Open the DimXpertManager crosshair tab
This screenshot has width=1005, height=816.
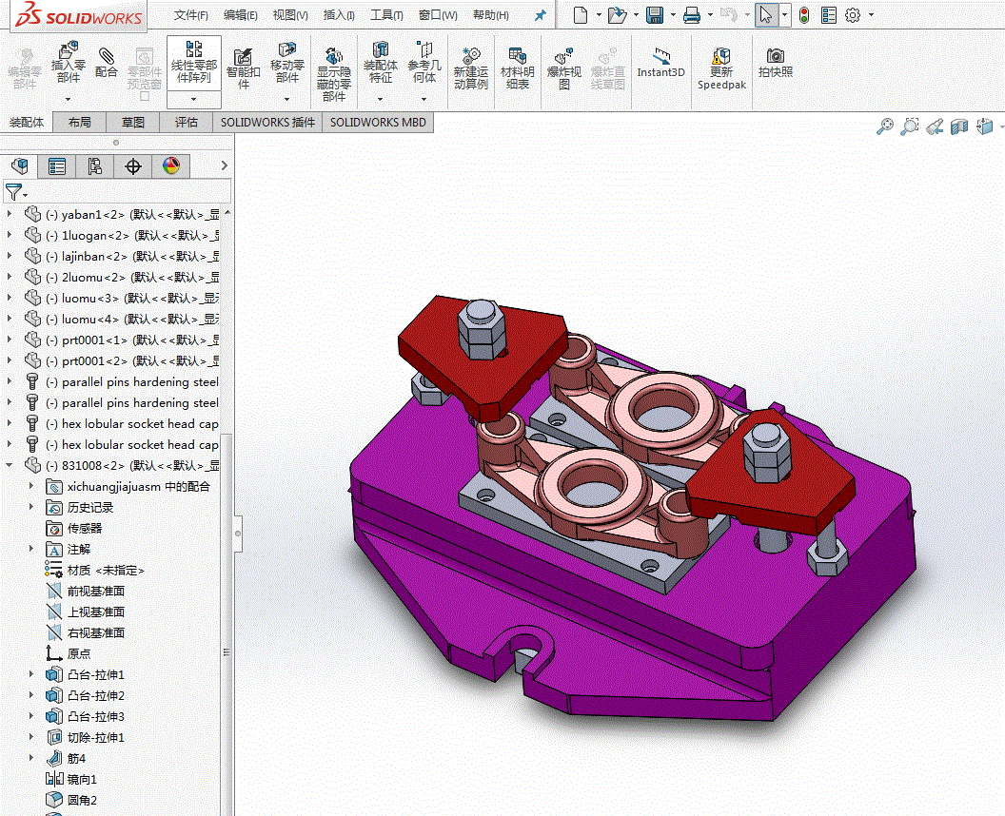pos(132,166)
